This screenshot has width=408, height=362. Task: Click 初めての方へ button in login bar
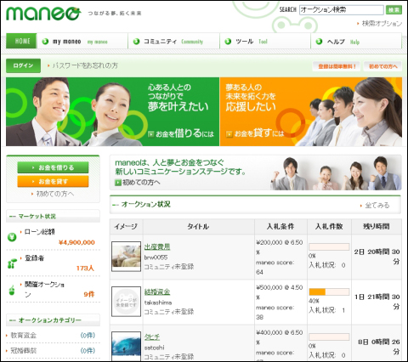(x=382, y=66)
